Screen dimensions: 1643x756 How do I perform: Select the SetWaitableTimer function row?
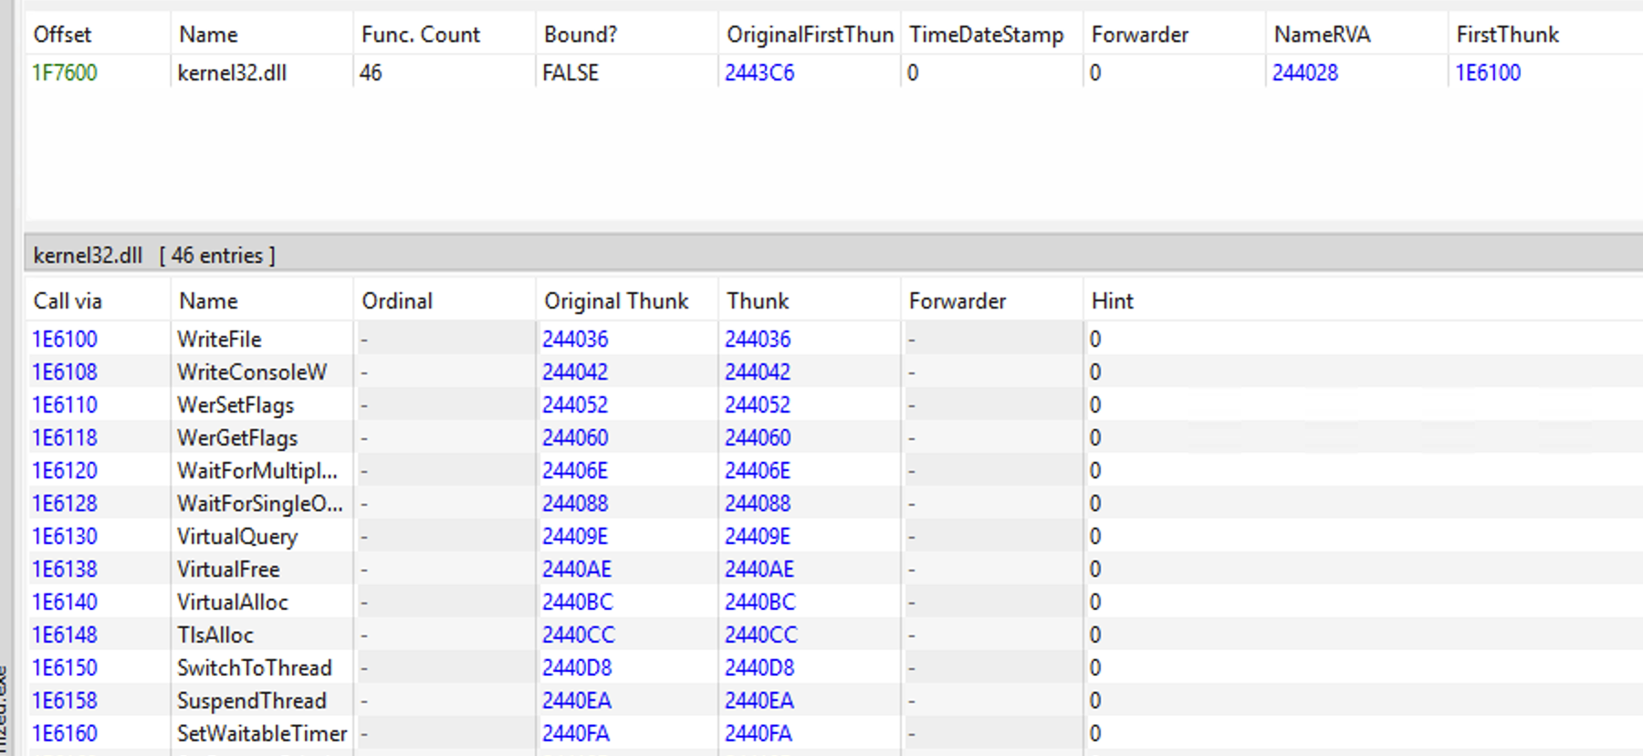pyautogui.click(x=262, y=734)
